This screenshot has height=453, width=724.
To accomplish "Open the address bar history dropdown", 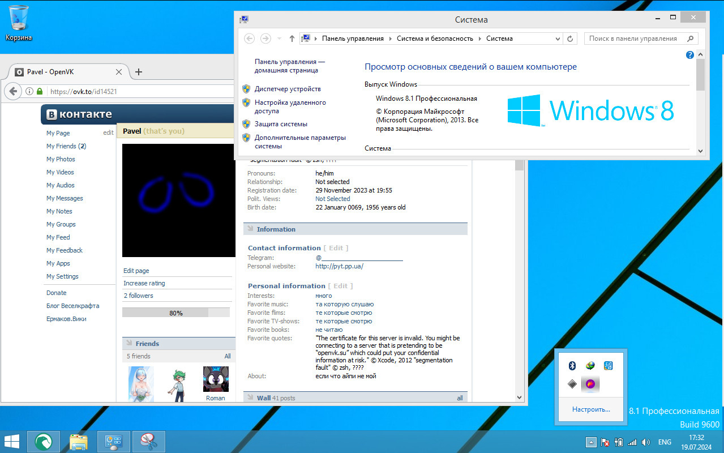I will 558,39.
